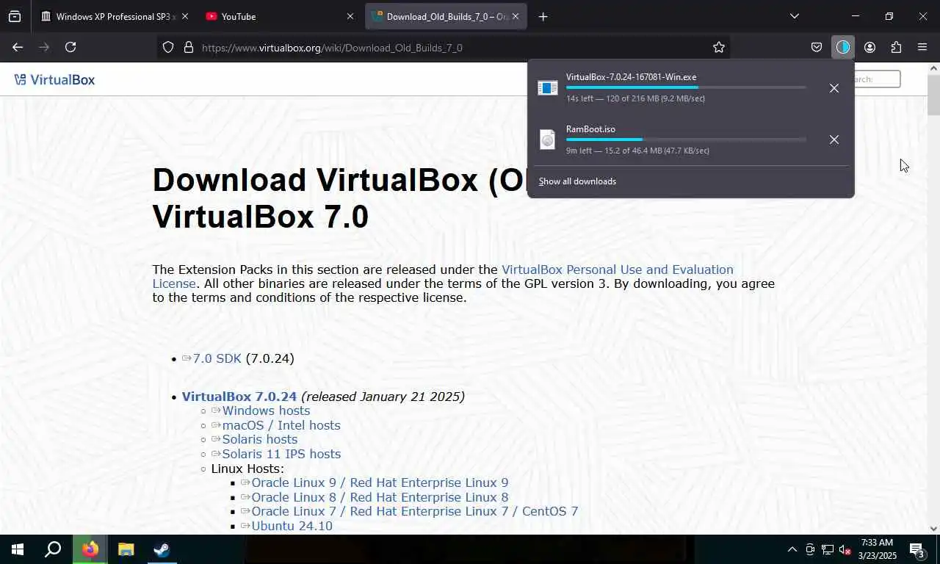Click the page vertical scrollbar thumb

(x=933, y=95)
